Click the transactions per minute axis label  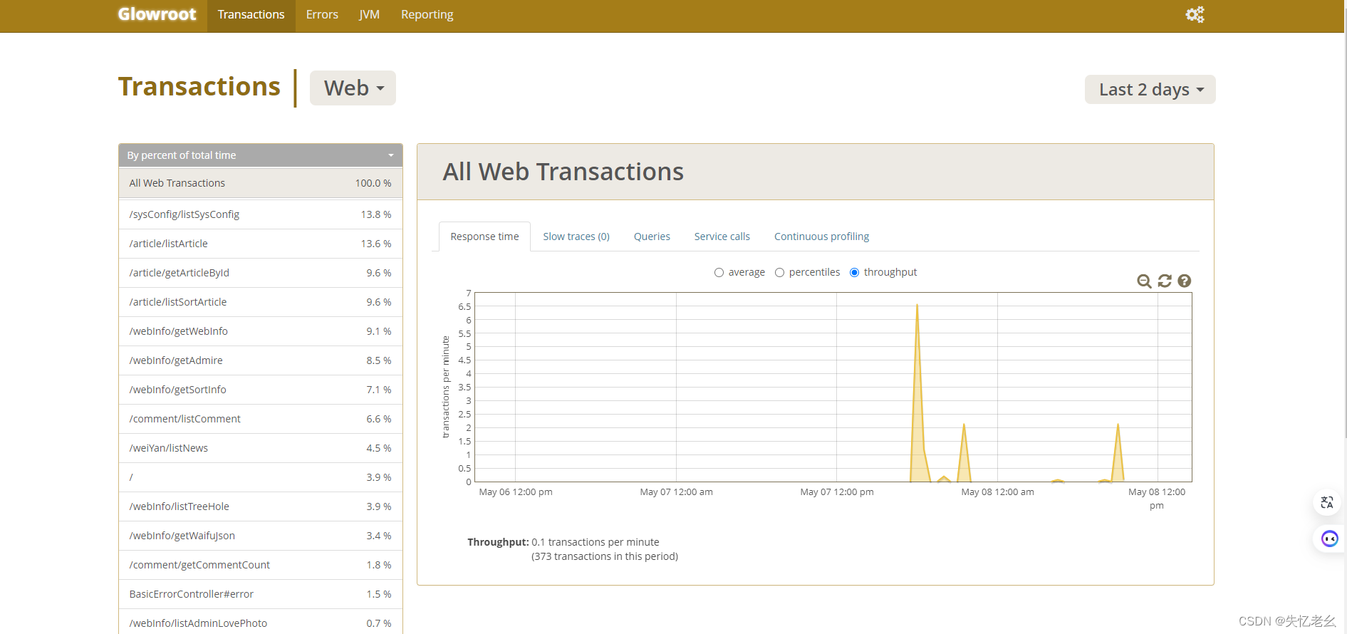(x=446, y=387)
